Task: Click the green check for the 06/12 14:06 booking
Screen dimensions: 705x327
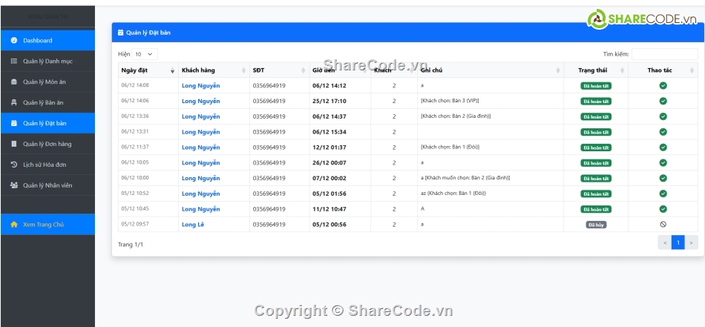Action: pyautogui.click(x=663, y=101)
